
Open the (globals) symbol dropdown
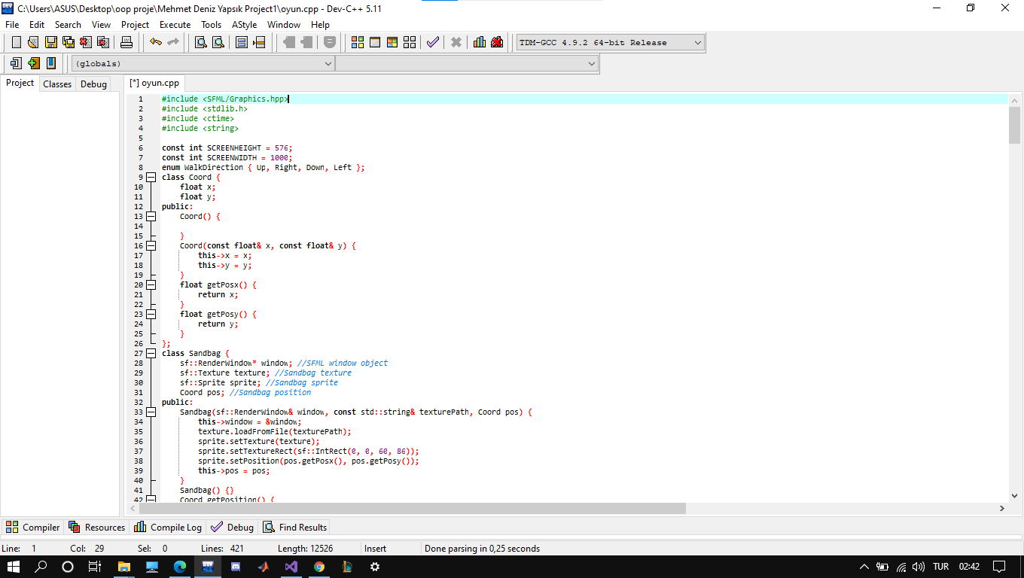327,63
